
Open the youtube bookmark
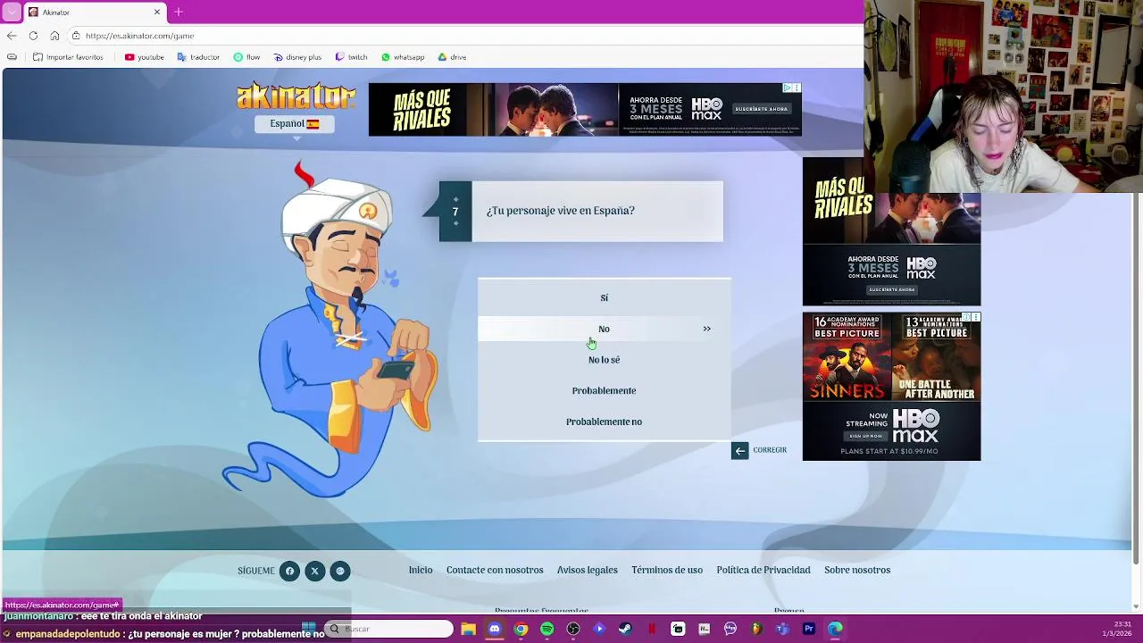tap(144, 57)
